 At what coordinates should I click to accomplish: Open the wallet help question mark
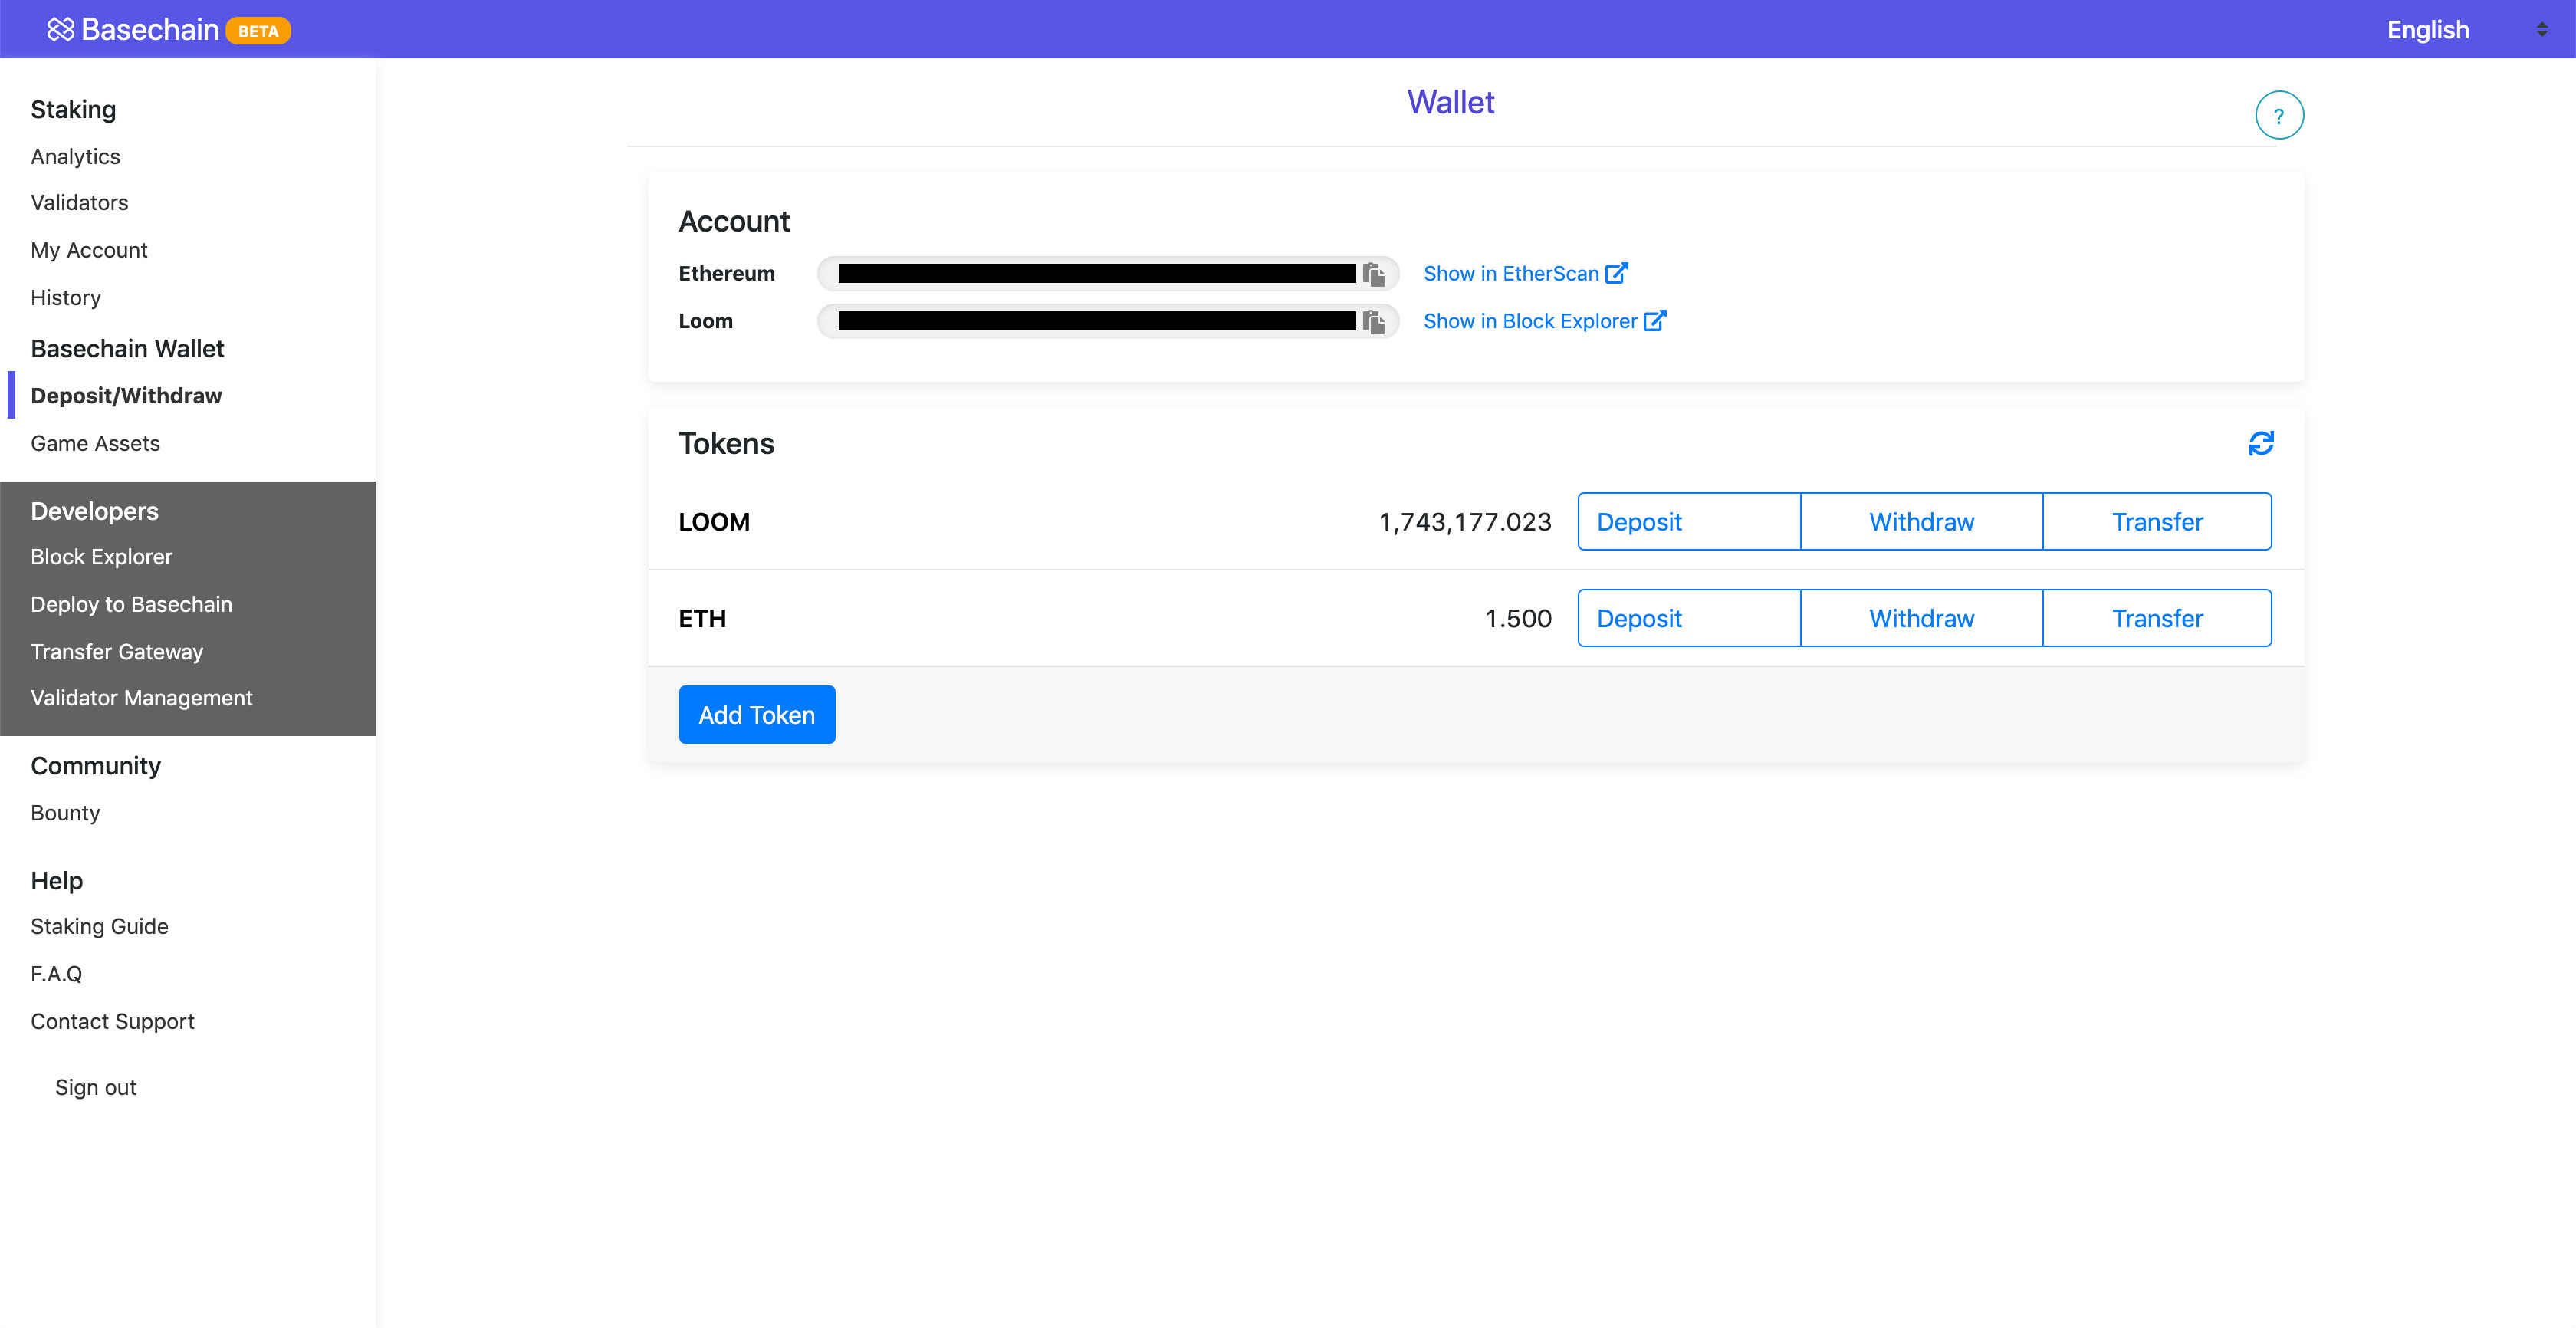tap(2279, 116)
